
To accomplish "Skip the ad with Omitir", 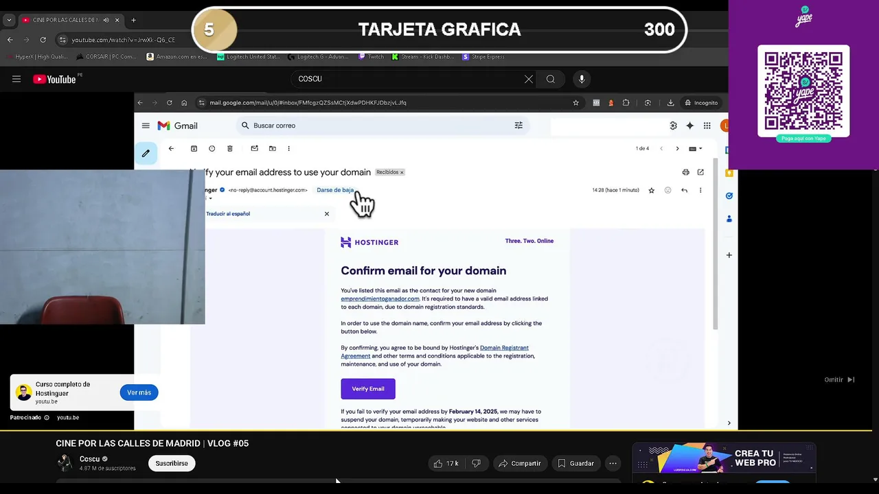I will click(x=839, y=379).
